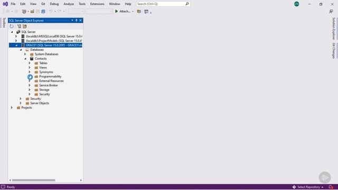Click the Contacts database icon
The width and height of the screenshot is (338, 190).
pyautogui.click(x=32, y=59)
